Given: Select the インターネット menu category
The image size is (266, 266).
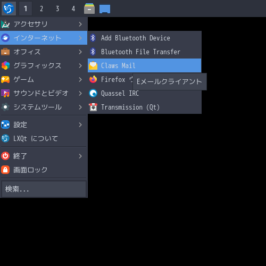Looking at the screenshot, I should [44, 38].
